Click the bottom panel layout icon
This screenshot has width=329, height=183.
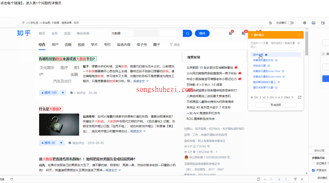click(314, 23)
